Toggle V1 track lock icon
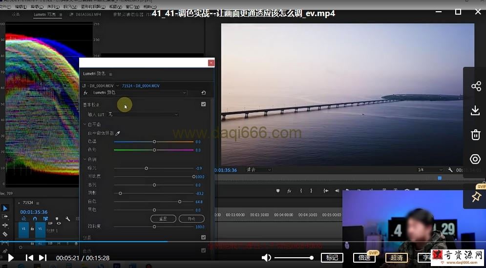Image resolution: width=486 pixels, height=268 pixels. point(32,228)
